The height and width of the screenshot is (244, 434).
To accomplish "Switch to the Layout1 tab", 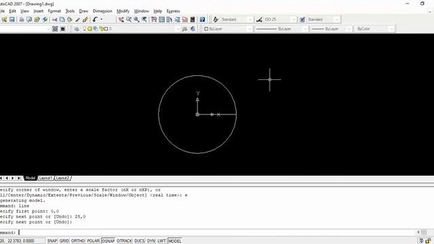I will point(45,178).
